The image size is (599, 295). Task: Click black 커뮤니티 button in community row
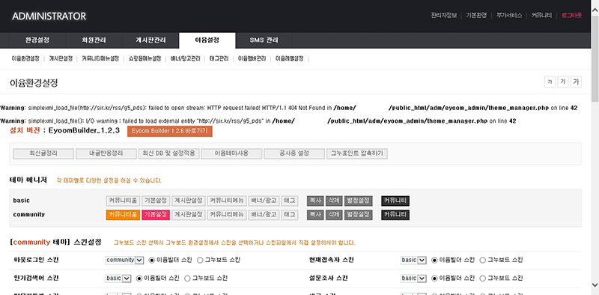(395, 215)
